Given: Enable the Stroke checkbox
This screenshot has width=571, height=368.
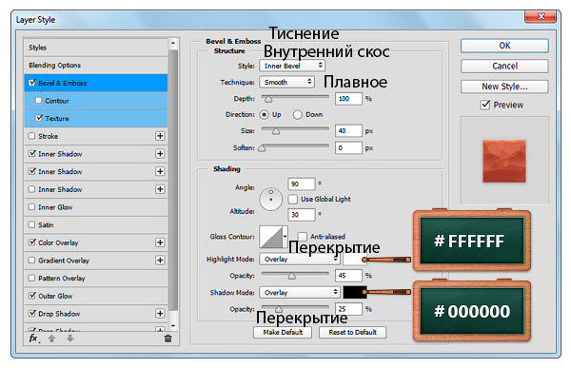Looking at the screenshot, I should tap(32, 136).
